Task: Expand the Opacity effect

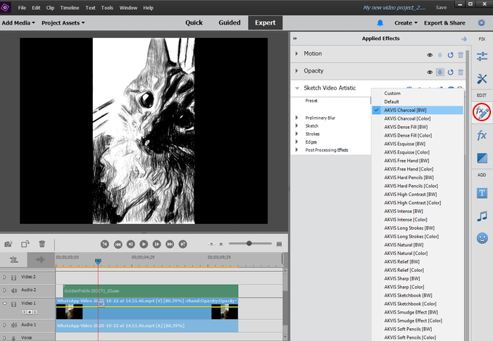Action: (297, 70)
